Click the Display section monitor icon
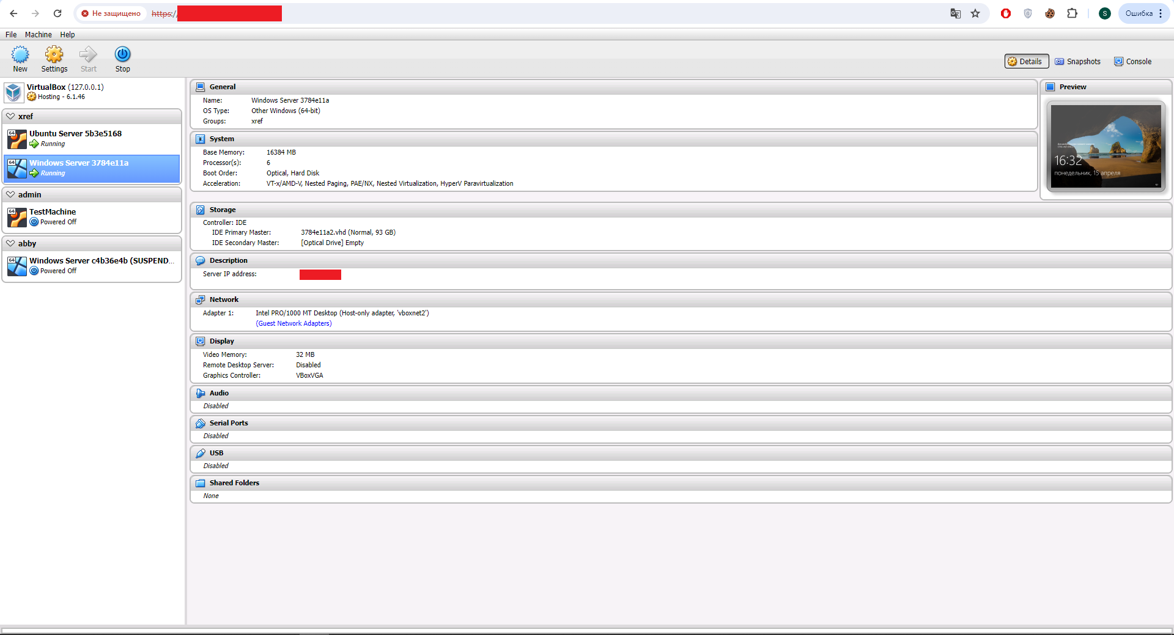This screenshot has width=1174, height=635. pyautogui.click(x=201, y=341)
